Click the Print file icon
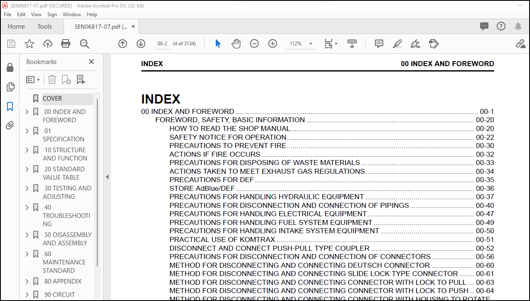 (x=66, y=44)
